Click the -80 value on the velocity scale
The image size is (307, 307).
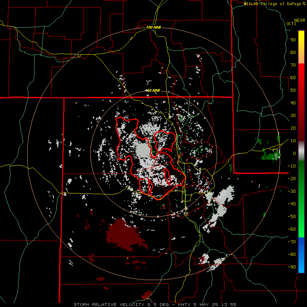coord(292,254)
